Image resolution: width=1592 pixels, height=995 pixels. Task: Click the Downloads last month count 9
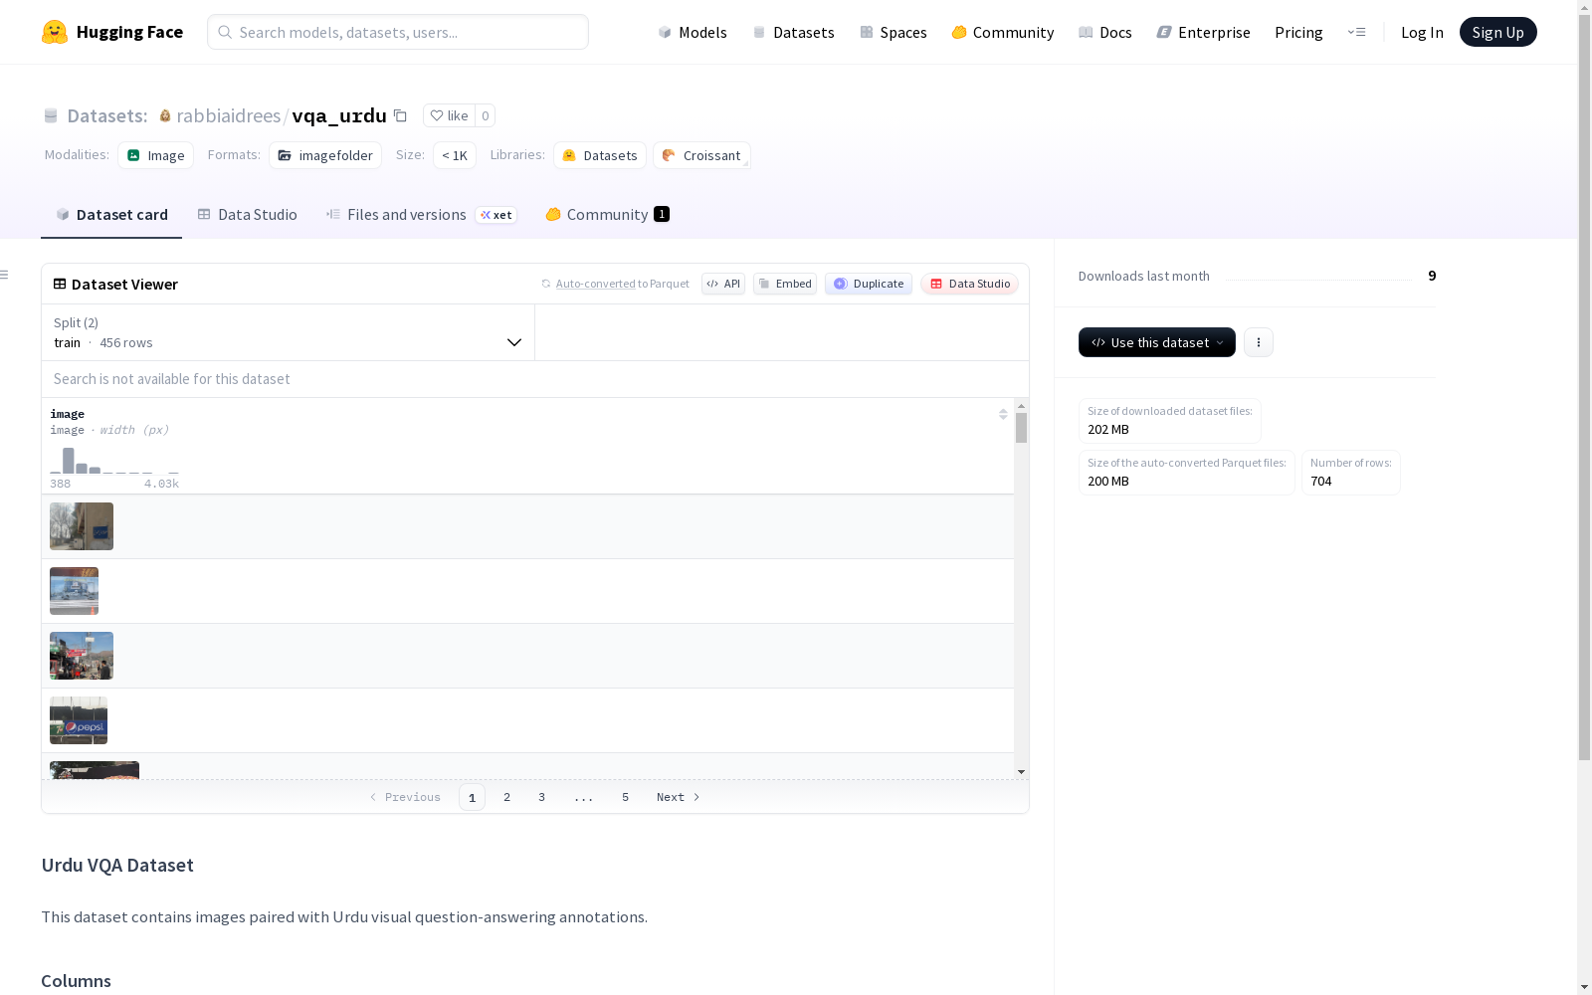1432,276
